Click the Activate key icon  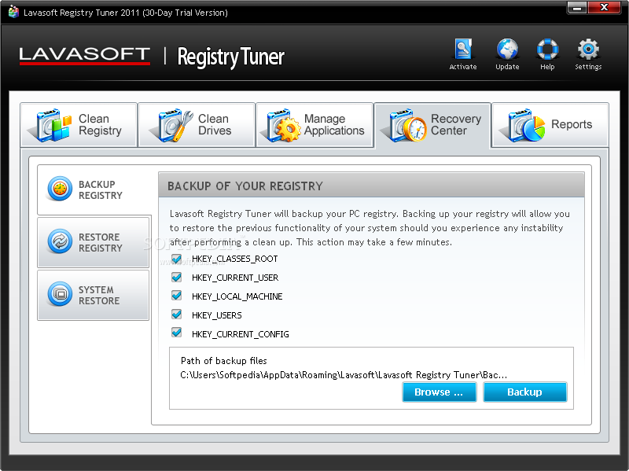tap(463, 49)
